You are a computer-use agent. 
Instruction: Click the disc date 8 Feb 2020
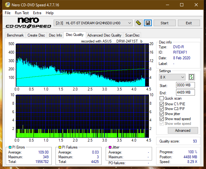(182, 58)
